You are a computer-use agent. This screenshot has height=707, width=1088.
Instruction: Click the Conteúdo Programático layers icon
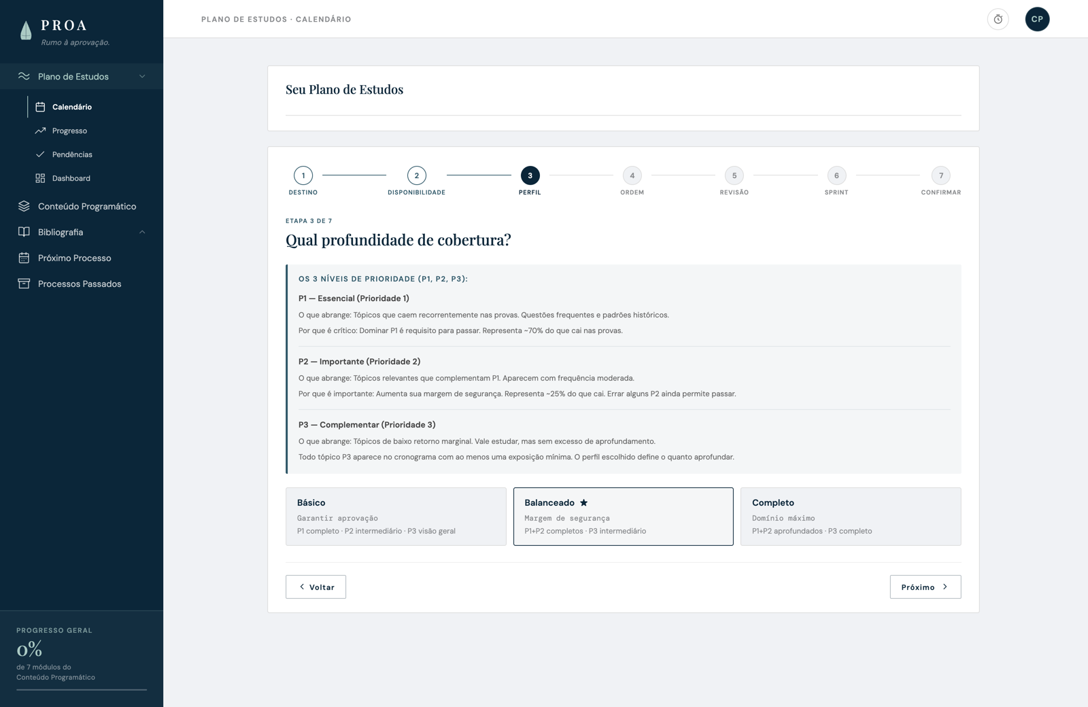point(24,206)
